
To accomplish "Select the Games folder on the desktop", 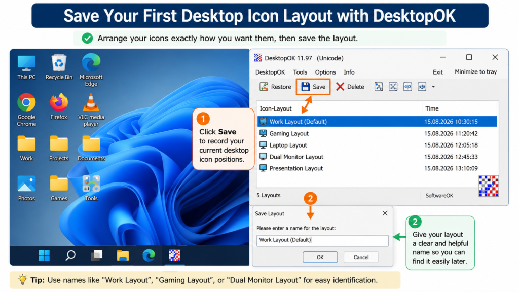I will [x=59, y=189].
